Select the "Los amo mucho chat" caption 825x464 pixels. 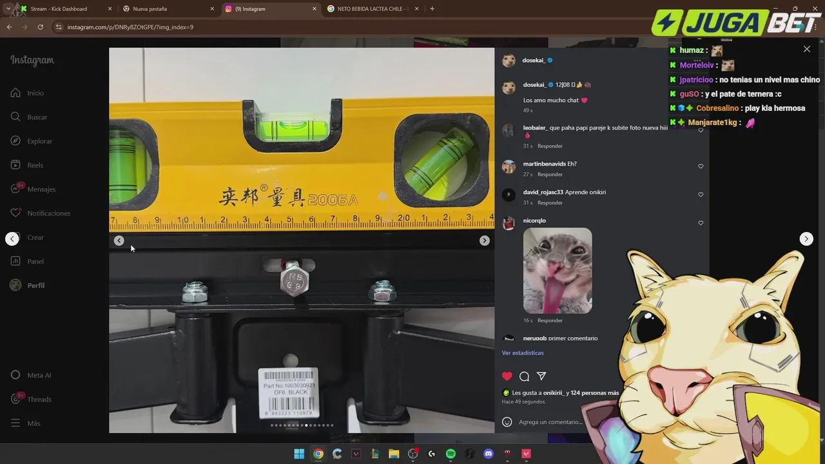pyautogui.click(x=551, y=101)
